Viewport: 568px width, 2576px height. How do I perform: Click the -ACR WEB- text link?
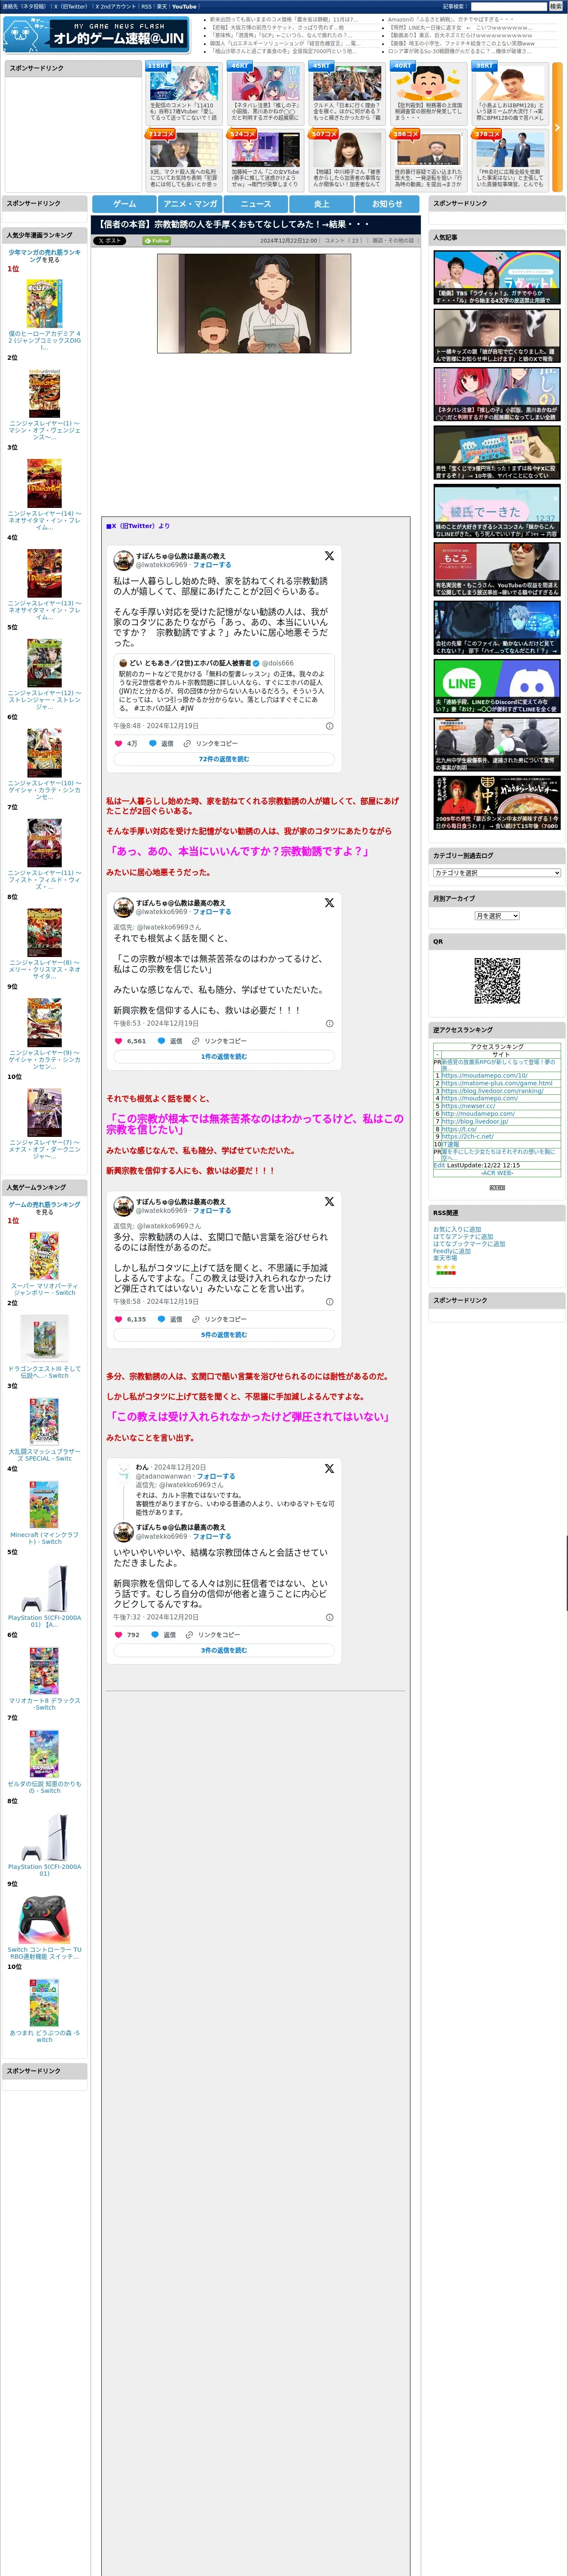[497, 1173]
